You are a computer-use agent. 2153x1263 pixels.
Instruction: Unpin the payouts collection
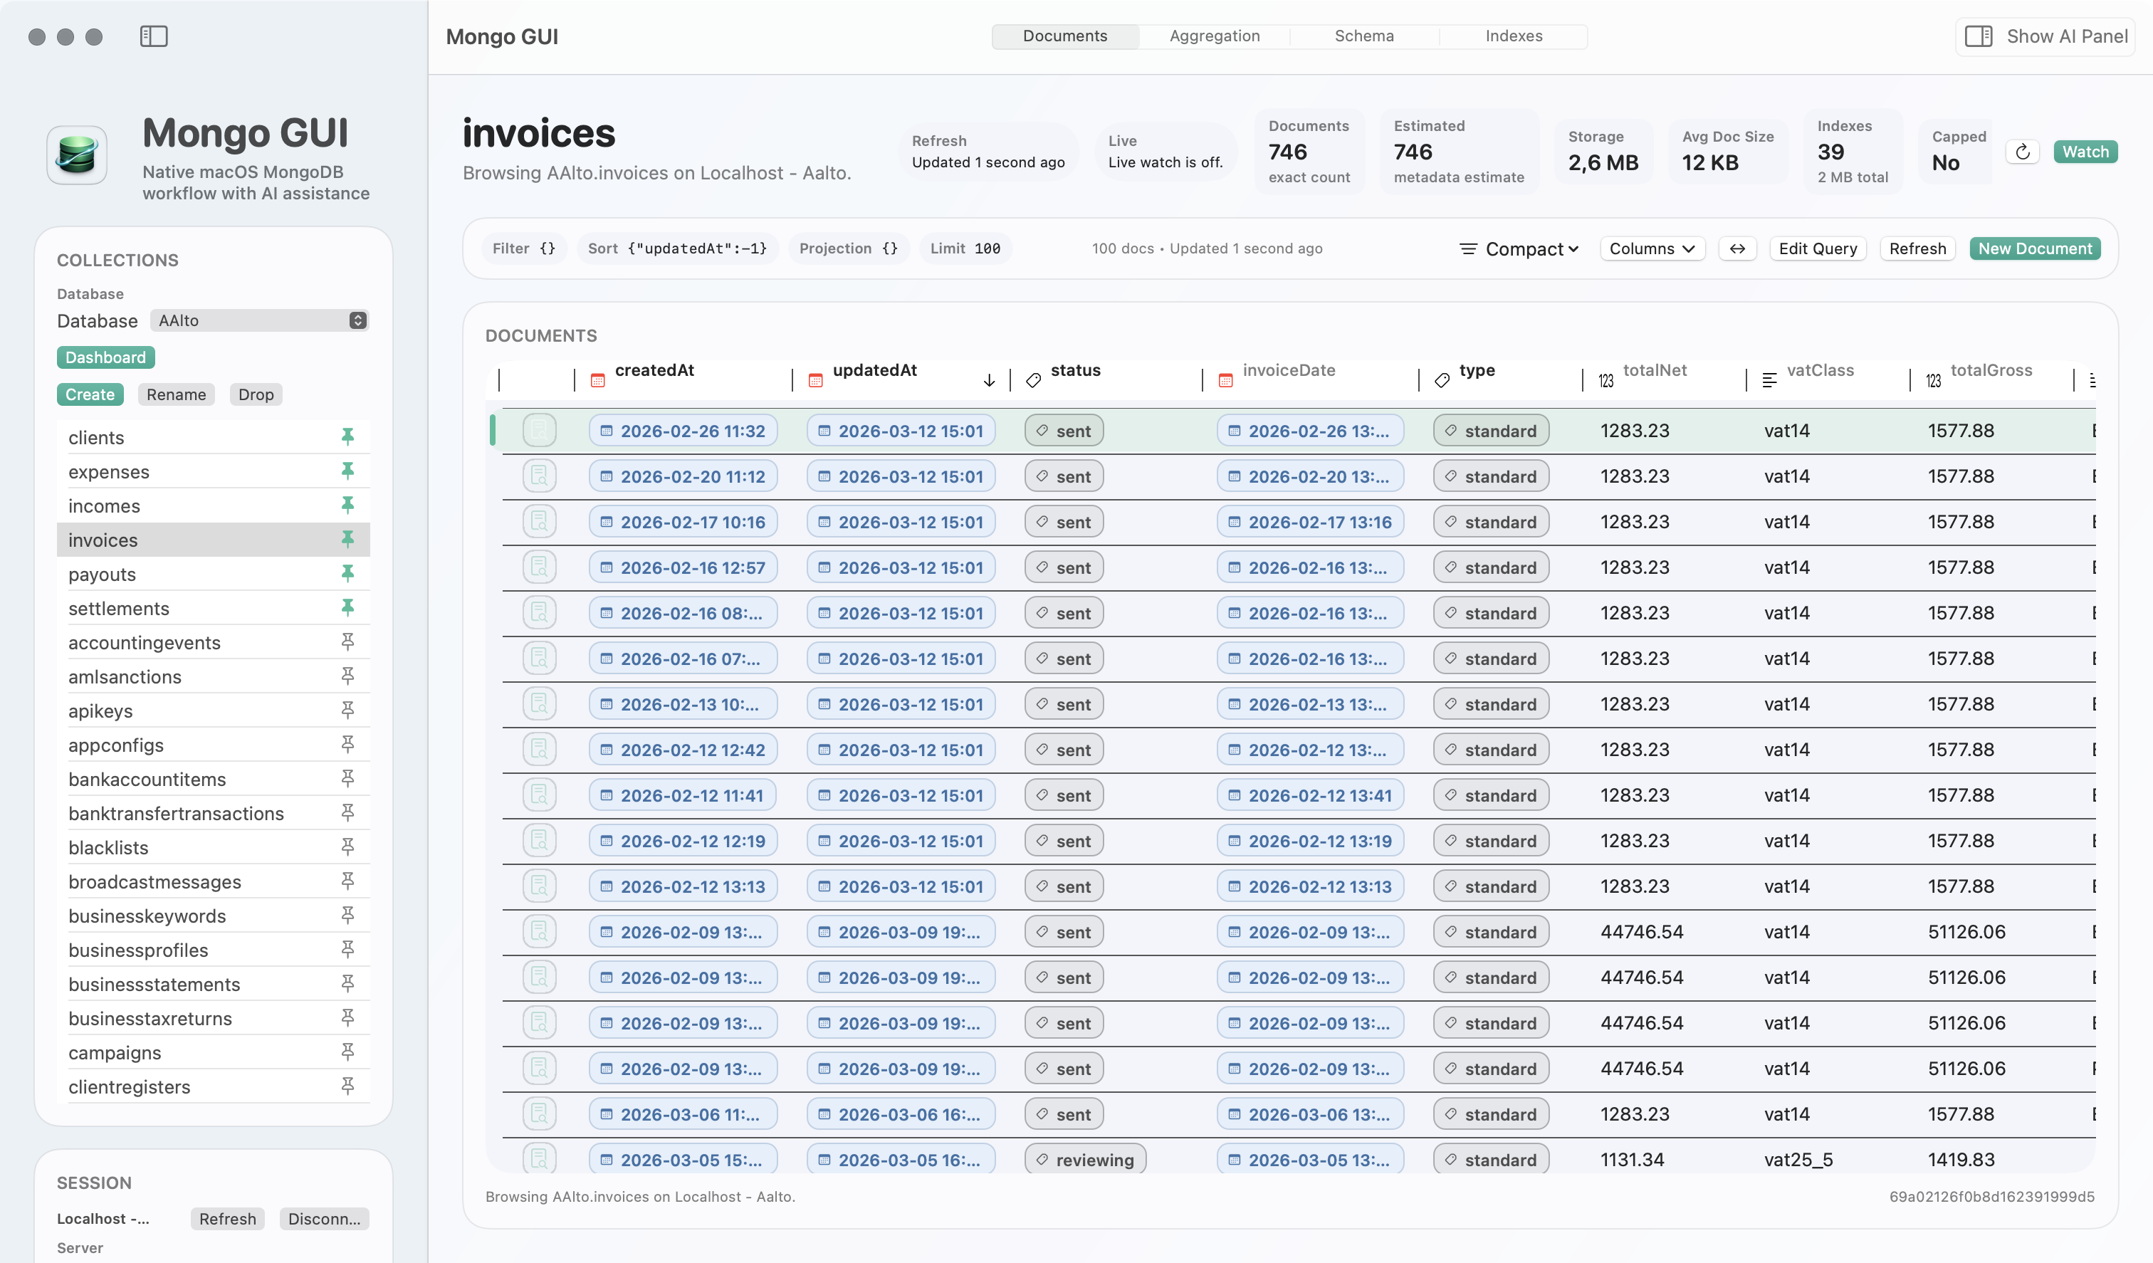347,573
